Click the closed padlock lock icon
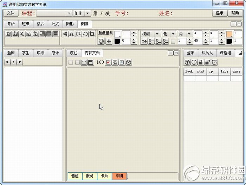This screenshot has width=246, height=185. pyautogui.click(x=201, y=62)
